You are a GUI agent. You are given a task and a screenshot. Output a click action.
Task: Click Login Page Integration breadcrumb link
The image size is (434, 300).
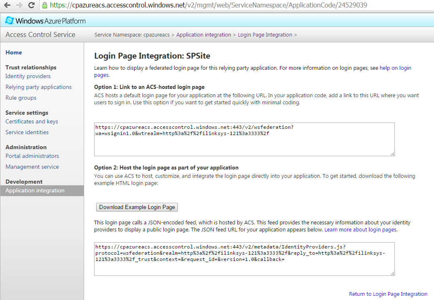[265, 35]
